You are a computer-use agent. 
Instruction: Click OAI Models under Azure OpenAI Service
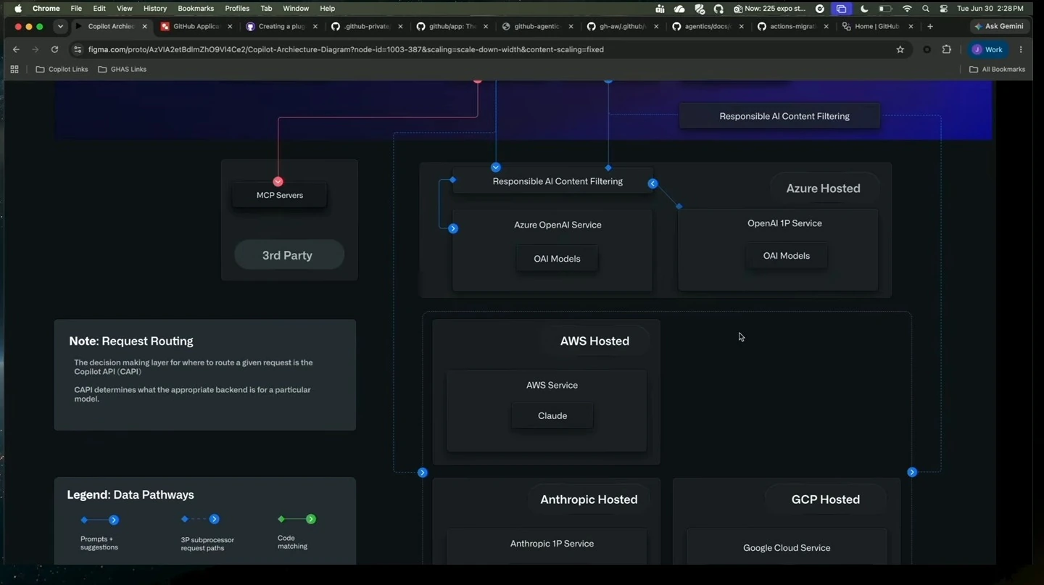tap(557, 259)
